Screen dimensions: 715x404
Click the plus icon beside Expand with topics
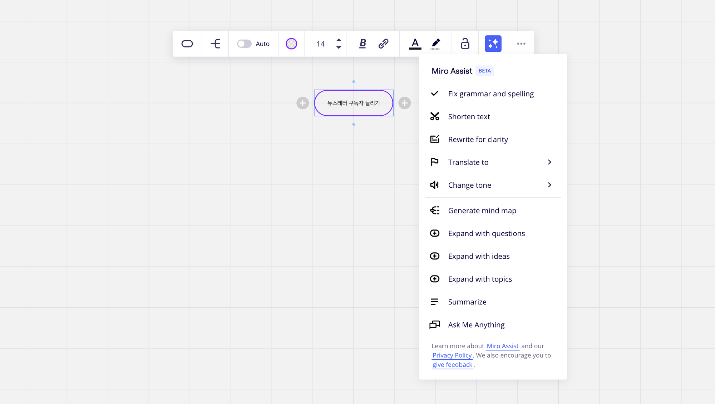click(x=434, y=279)
